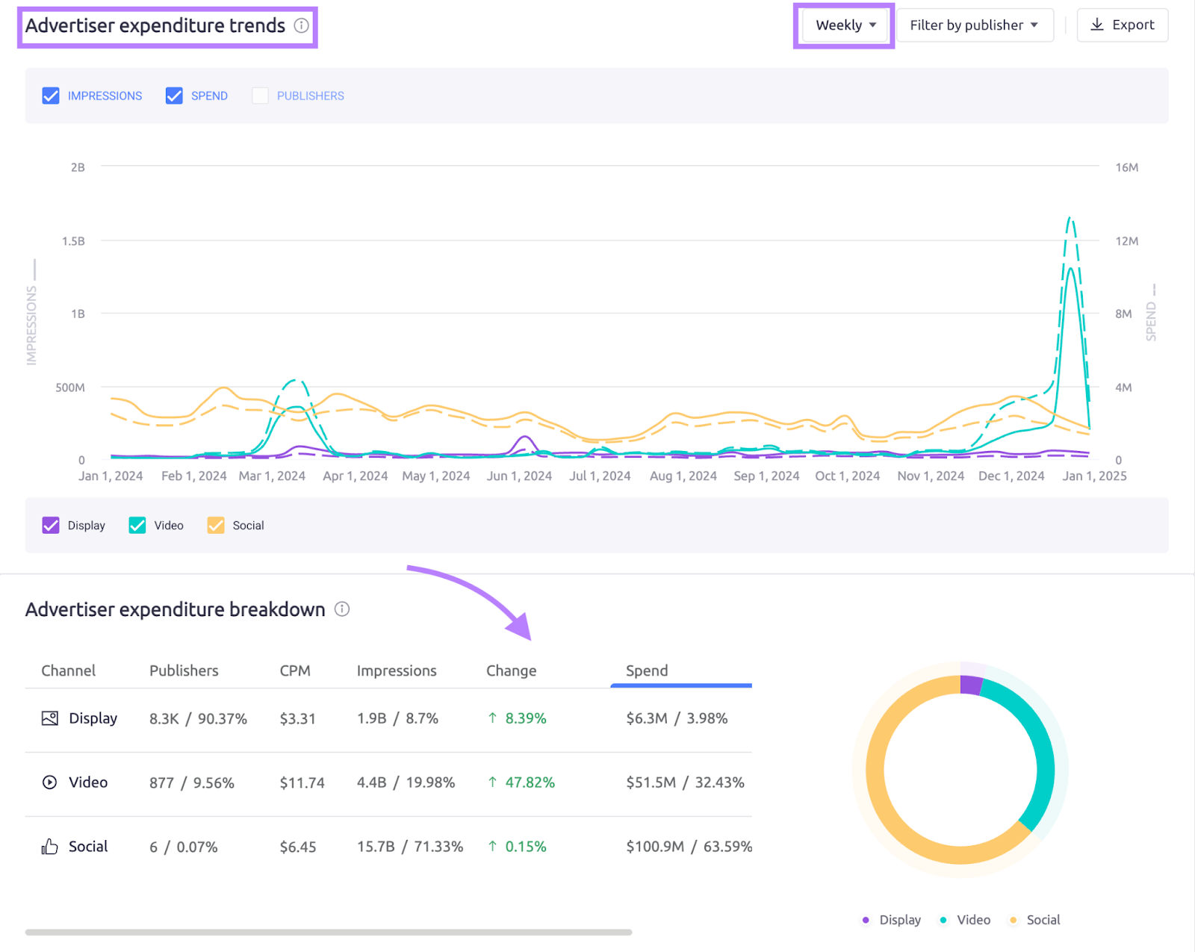Click Social legend item under donut chart
This screenshot has width=1195, height=952.
1034,920
